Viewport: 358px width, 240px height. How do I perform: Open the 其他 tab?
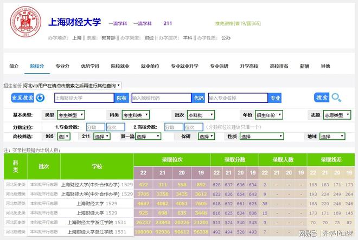325,66
